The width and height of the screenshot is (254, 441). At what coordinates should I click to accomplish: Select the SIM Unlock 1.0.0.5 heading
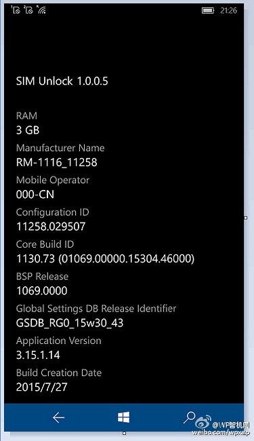tap(62, 81)
